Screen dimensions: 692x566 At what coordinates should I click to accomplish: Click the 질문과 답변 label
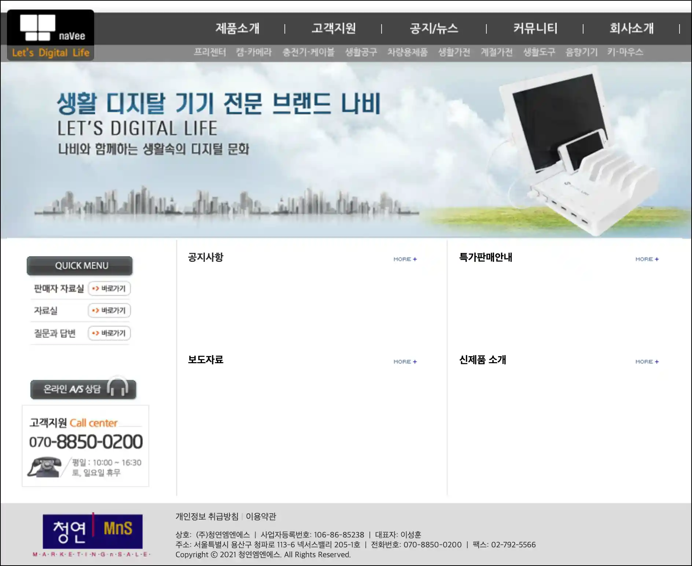click(55, 333)
